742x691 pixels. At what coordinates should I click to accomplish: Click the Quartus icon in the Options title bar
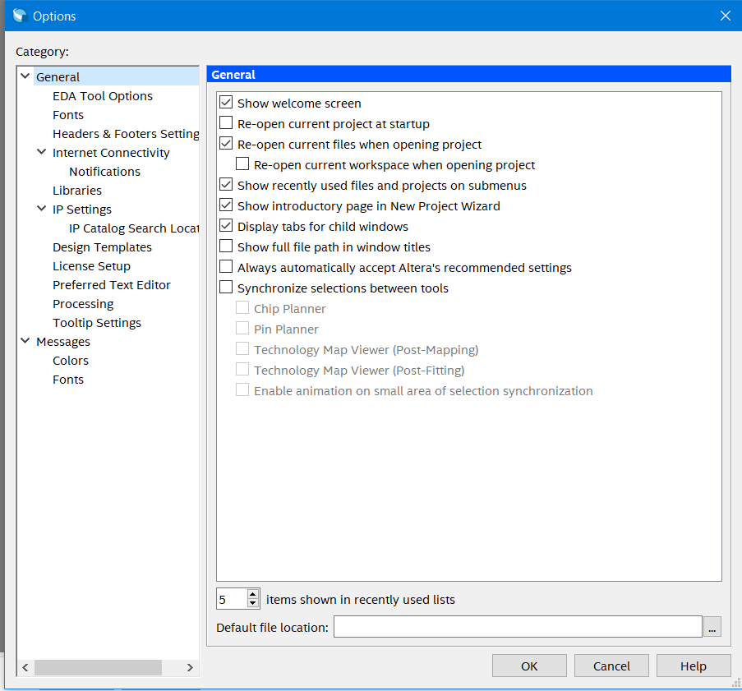[20, 16]
